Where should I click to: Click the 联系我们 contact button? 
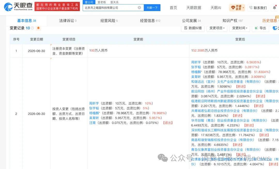[258, 8]
